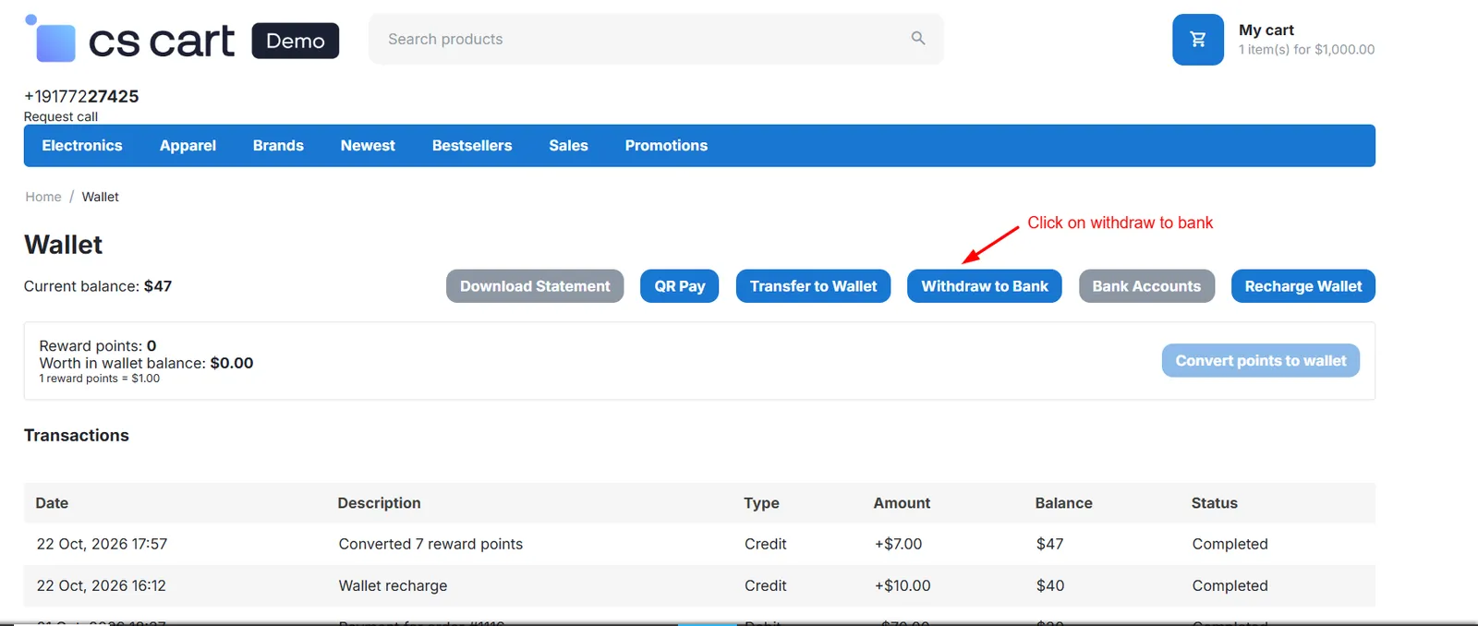Open the Promotions menu item

(666, 146)
